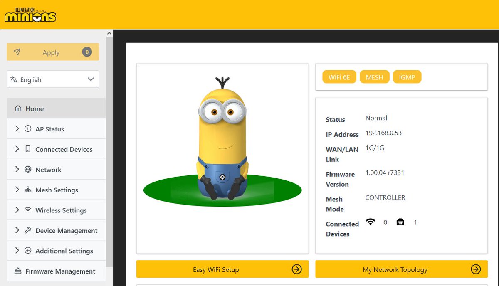Click the Mesh Mode value CONTROLLER
Viewport: 499px width, 286px height.
point(385,197)
